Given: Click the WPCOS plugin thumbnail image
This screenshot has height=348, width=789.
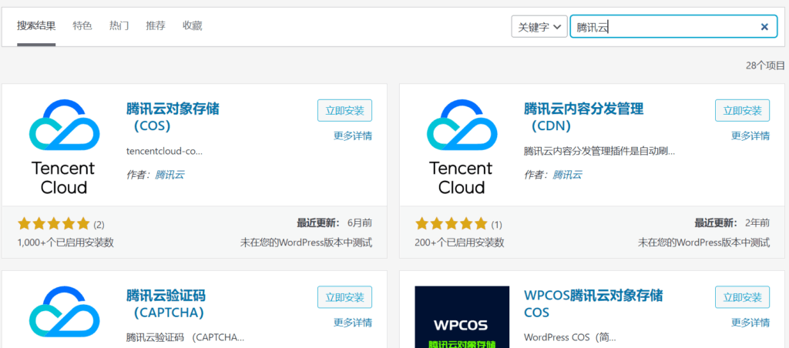Looking at the screenshot, I should [462, 317].
